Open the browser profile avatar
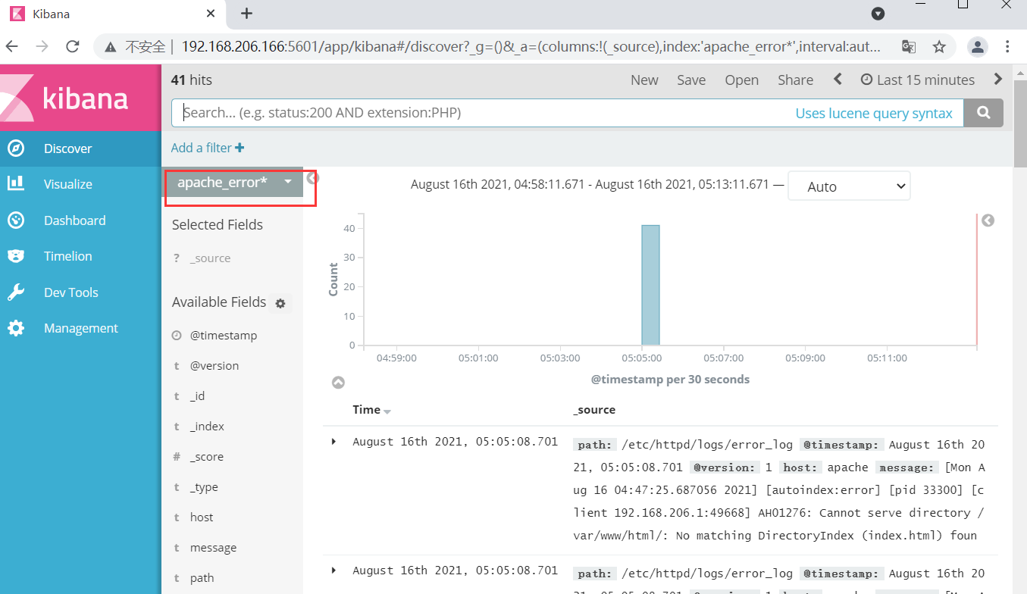The width and height of the screenshot is (1027, 594). (978, 47)
